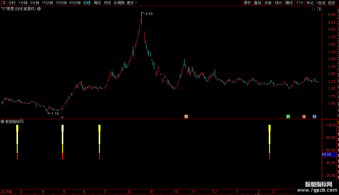Switch to the 周线 period tab

pos(97,3)
